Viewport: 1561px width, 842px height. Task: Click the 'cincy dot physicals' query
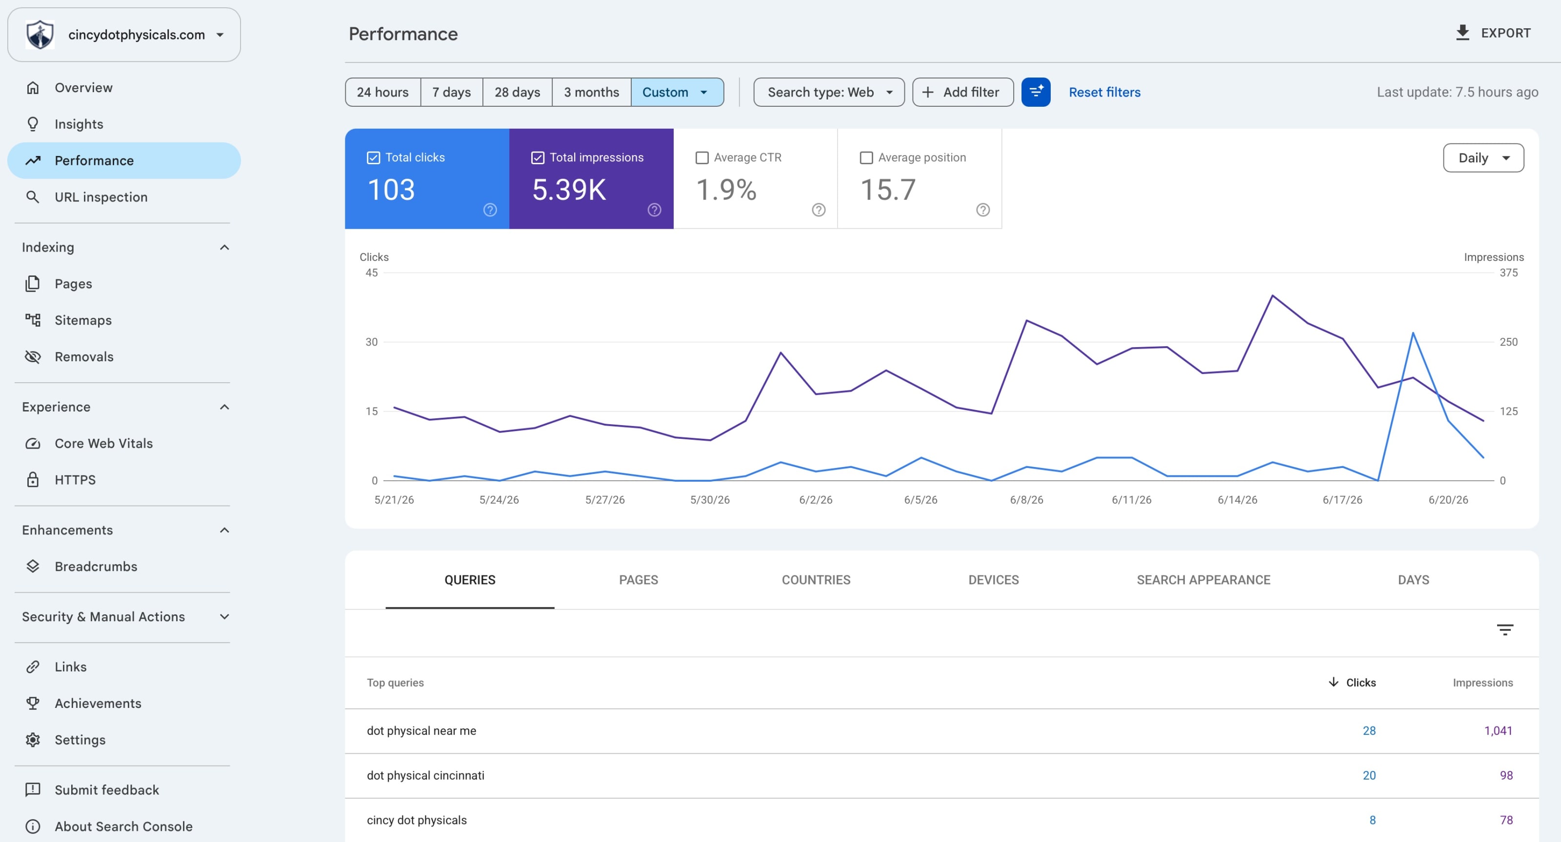[x=416, y=820]
